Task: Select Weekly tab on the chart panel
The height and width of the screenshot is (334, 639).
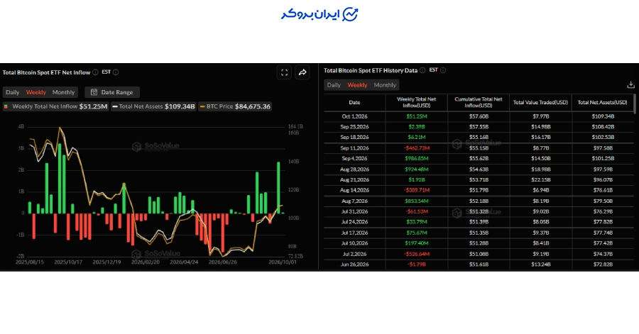Action: coord(36,92)
